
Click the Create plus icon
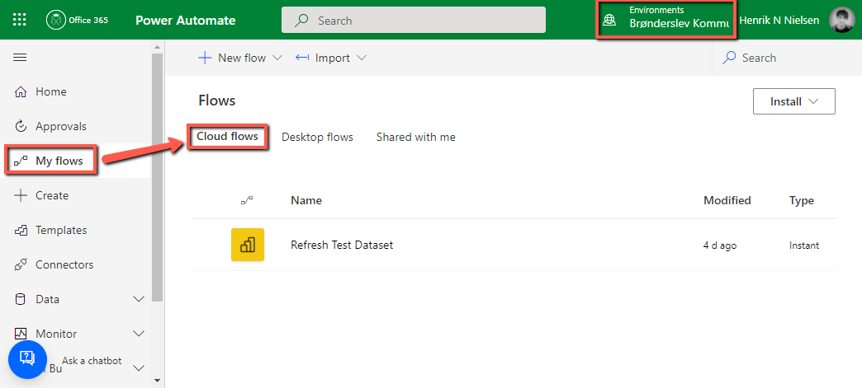tap(21, 195)
